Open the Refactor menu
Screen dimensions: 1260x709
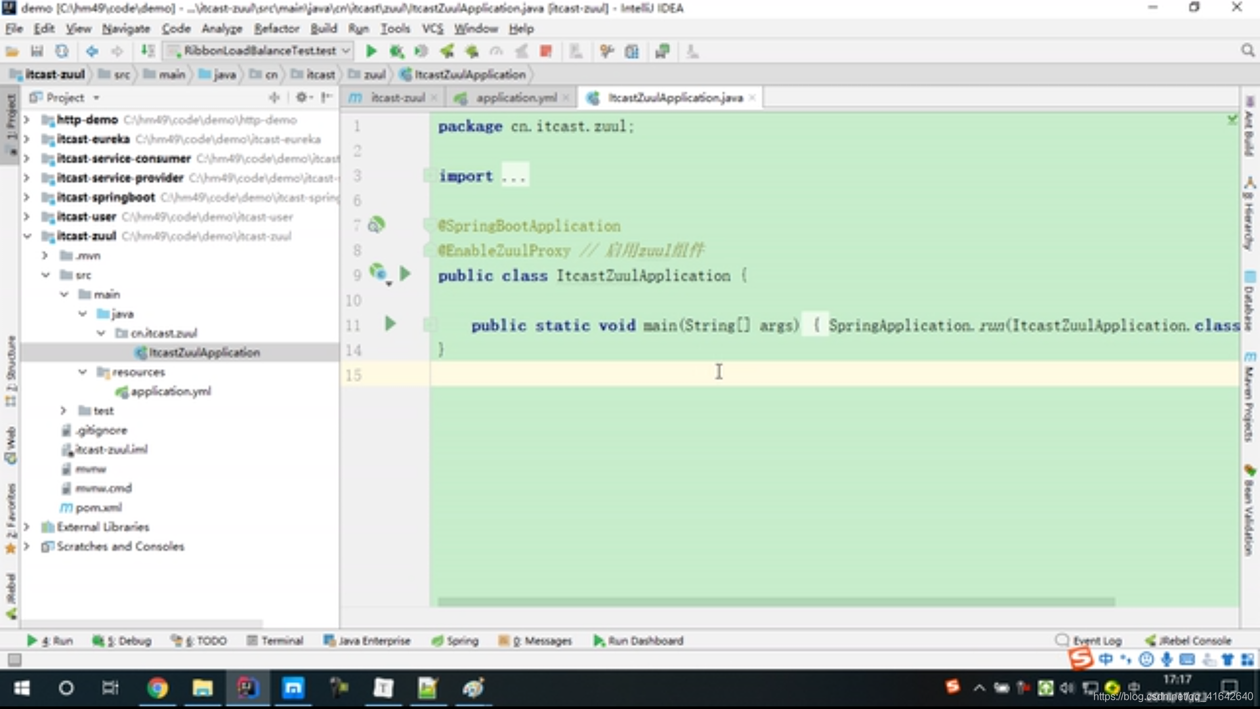[x=276, y=28]
